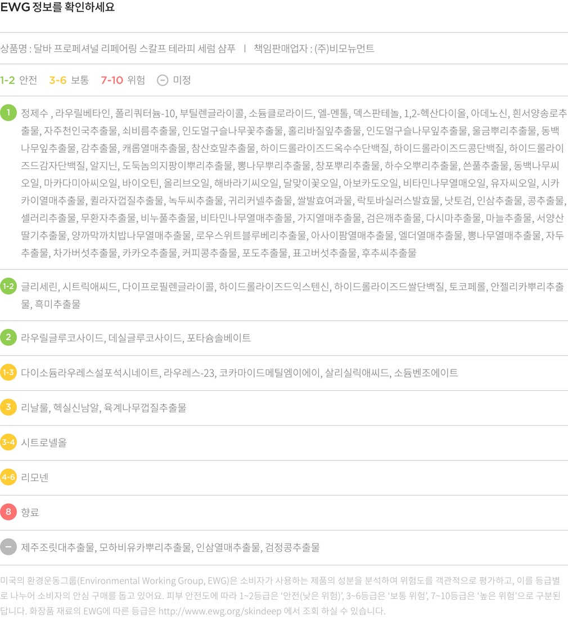Image resolution: width=568 pixels, height=620 pixels.
Task: Click the yellow 3-4 grade badge
Action: point(8,442)
